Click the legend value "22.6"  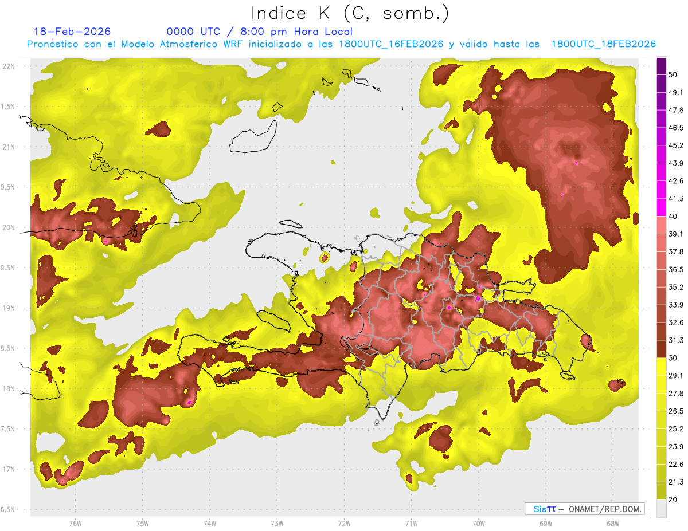click(676, 465)
